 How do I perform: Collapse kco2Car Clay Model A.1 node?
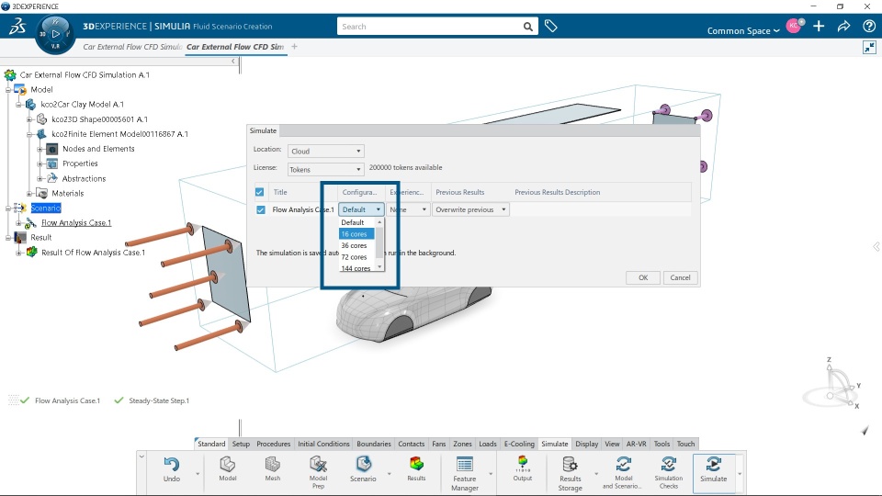[x=18, y=104]
